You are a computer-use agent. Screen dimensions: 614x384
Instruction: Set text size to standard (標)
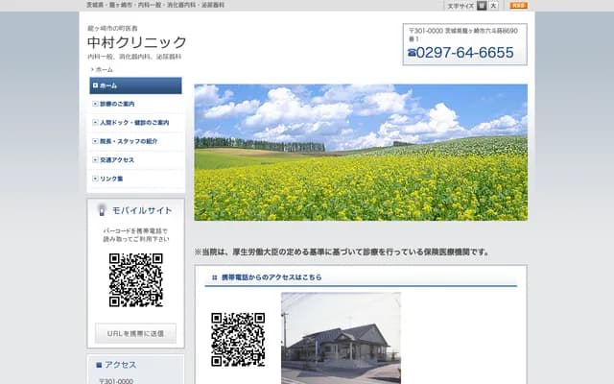coord(482,6)
